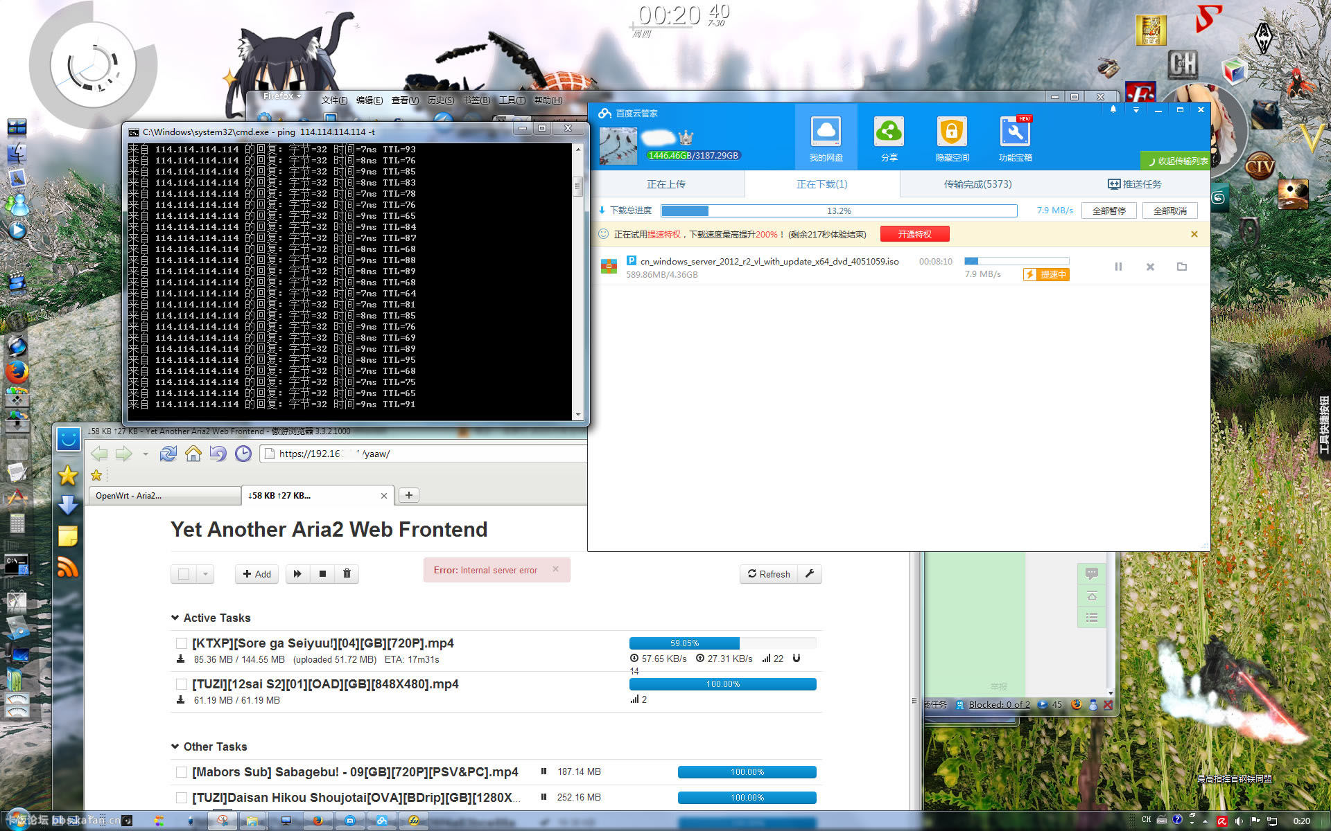Select the OpenWrt - Aria2 browser tab
The height and width of the screenshot is (831, 1331).
(164, 495)
